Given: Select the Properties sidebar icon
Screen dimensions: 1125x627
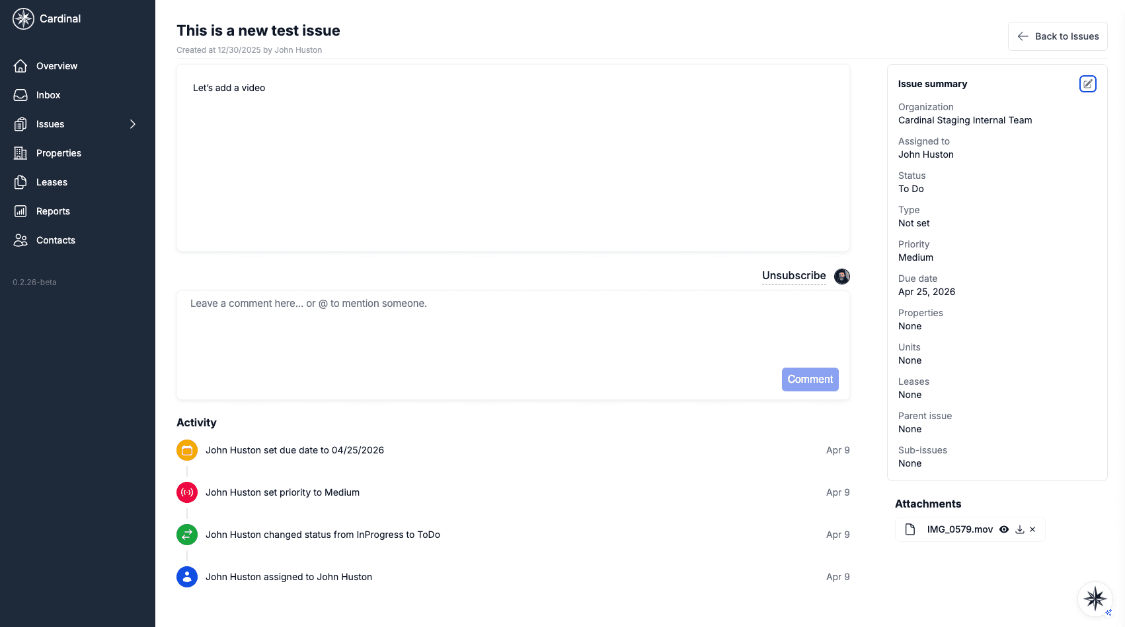Looking at the screenshot, I should [20, 152].
